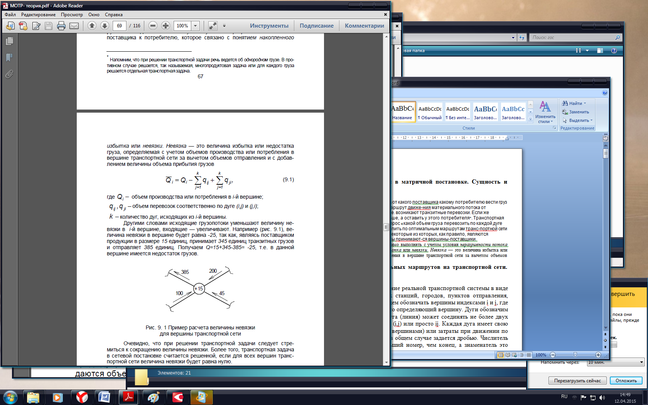Go to previous page with up arrow

[x=92, y=25]
